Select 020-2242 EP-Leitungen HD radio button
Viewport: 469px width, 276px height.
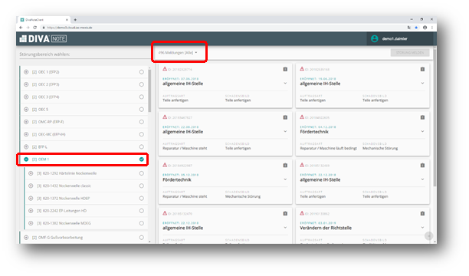142,211
